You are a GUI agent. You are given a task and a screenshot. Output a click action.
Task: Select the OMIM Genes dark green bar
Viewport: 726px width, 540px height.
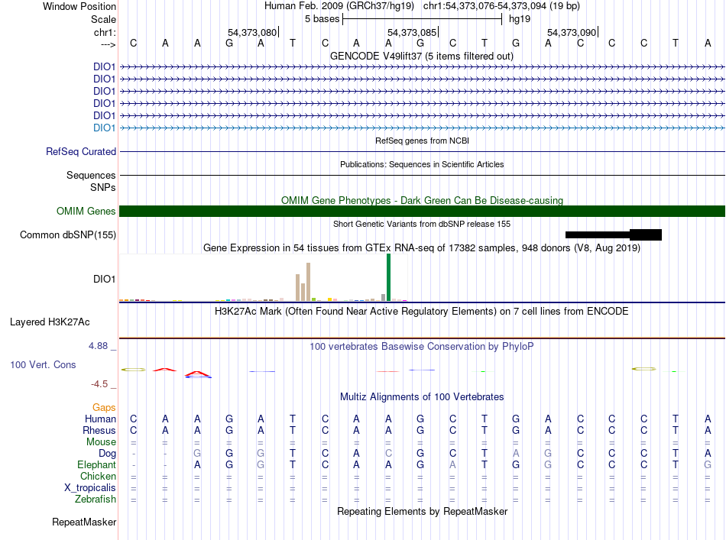pos(422,211)
